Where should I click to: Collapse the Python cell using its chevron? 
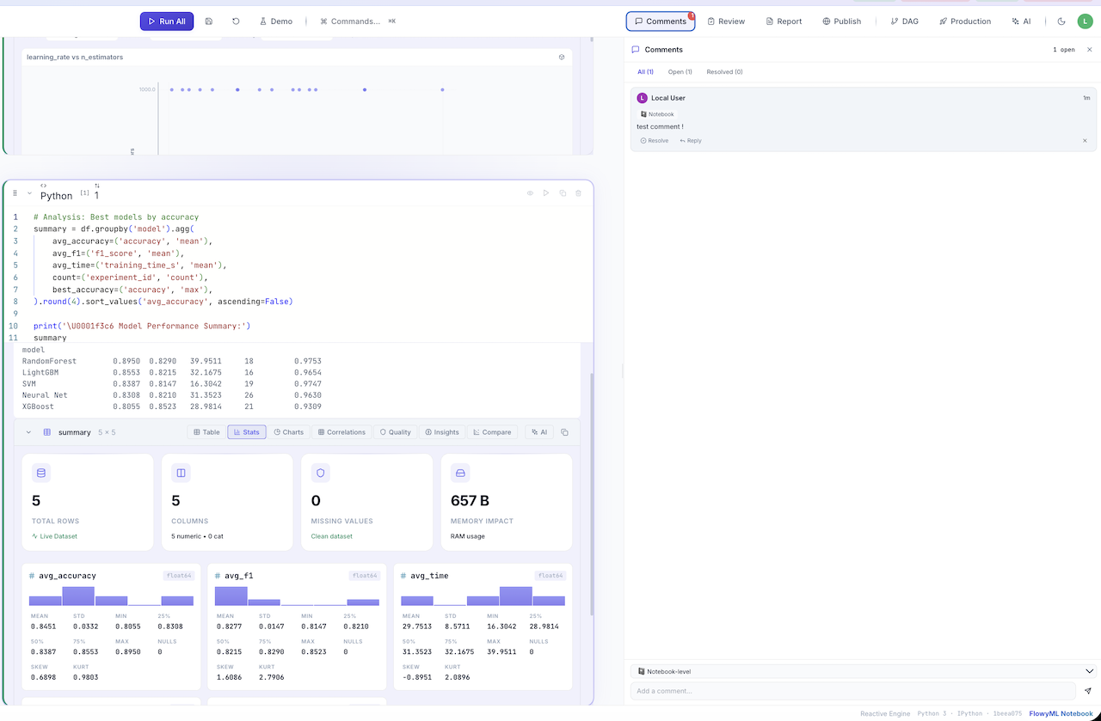(29, 193)
